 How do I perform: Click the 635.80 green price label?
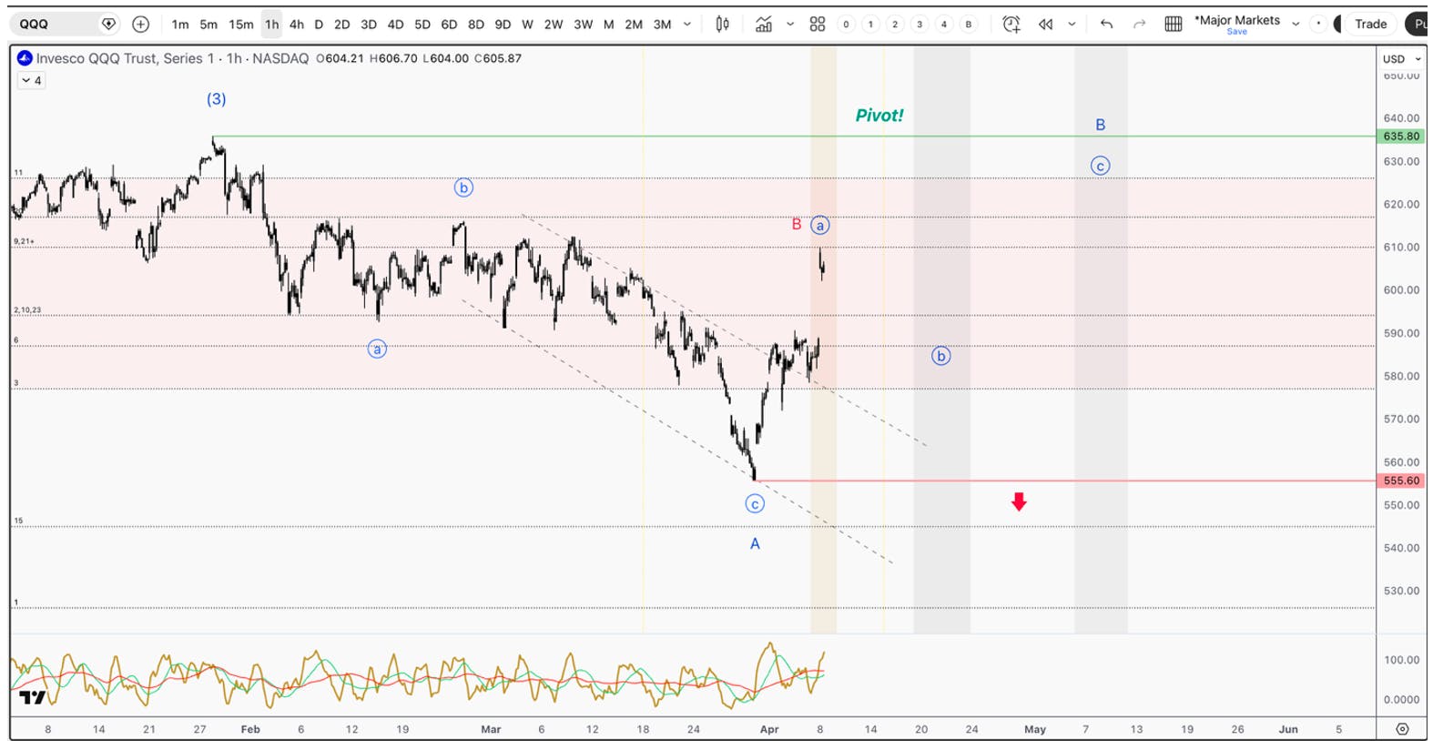tap(1401, 137)
